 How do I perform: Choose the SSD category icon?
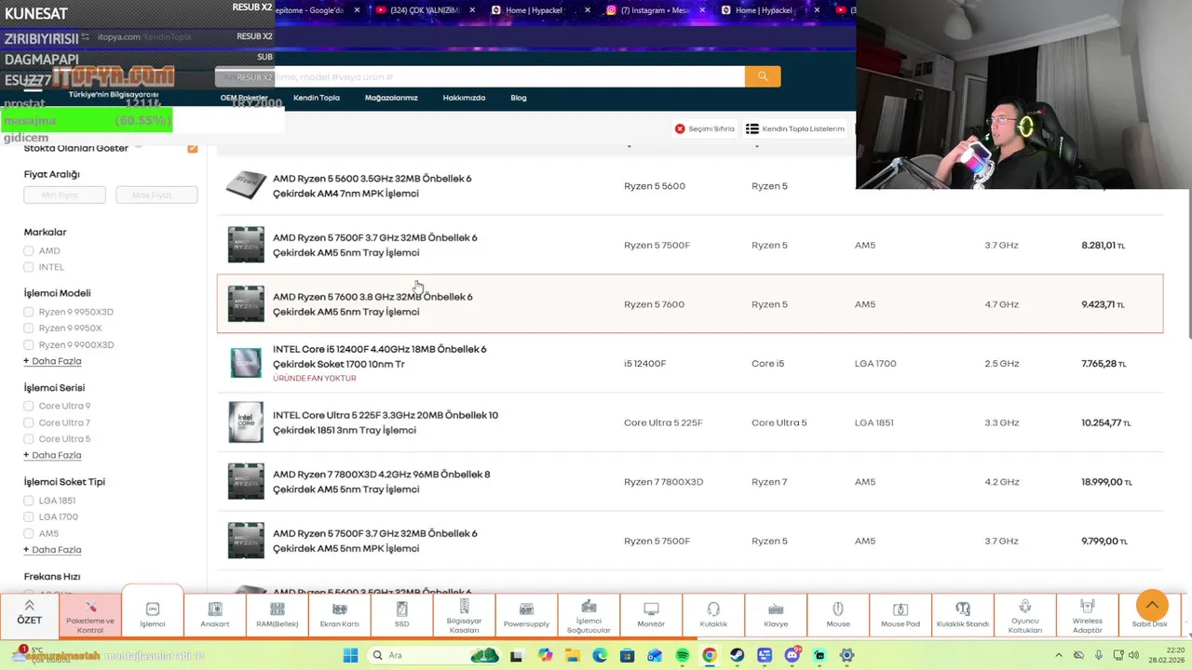coord(401,614)
